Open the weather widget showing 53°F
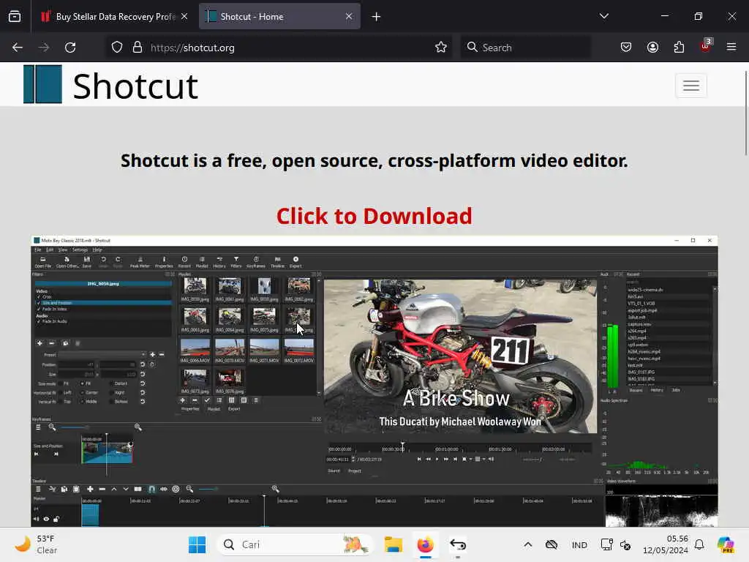This screenshot has width=749, height=562. (x=36, y=544)
